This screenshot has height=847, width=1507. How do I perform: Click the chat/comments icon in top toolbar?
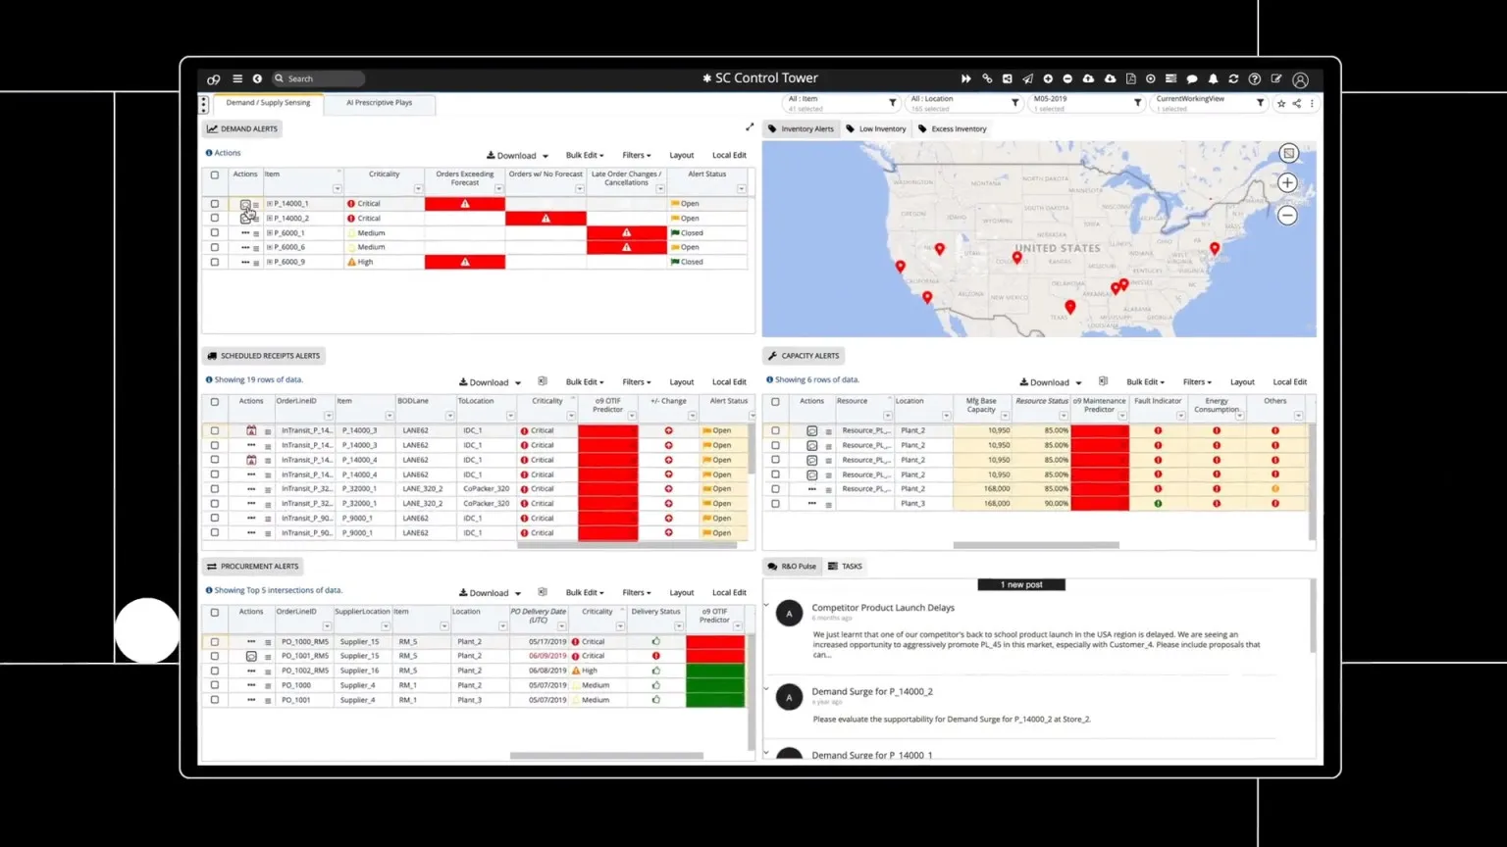tap(1192, 78)
